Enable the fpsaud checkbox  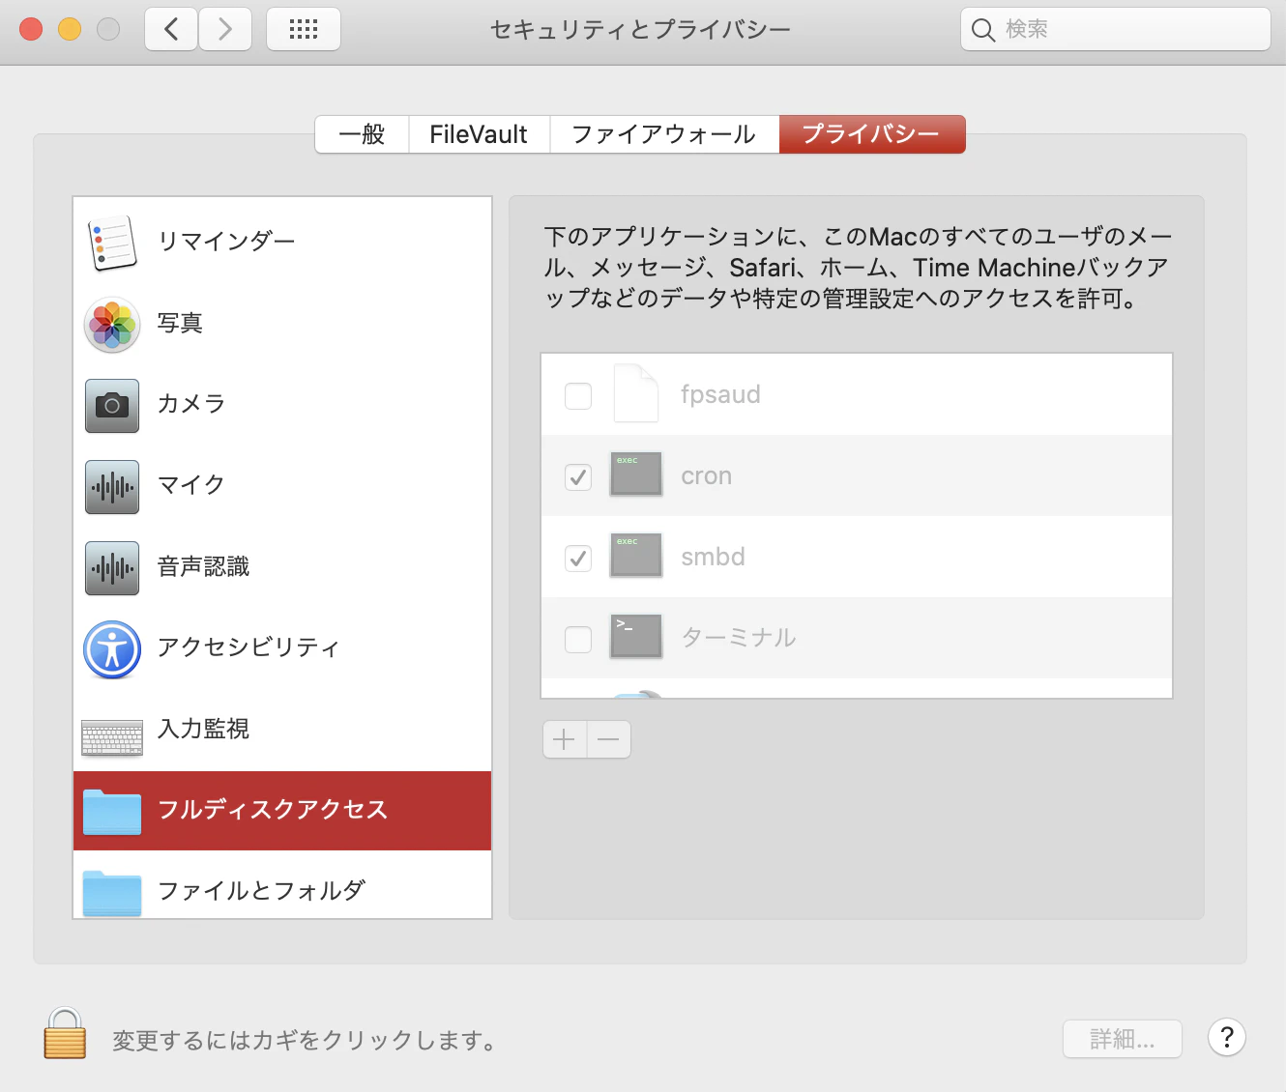(578, 395)
